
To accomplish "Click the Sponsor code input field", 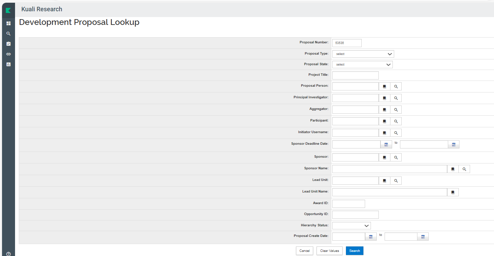I will click(356, 158).
